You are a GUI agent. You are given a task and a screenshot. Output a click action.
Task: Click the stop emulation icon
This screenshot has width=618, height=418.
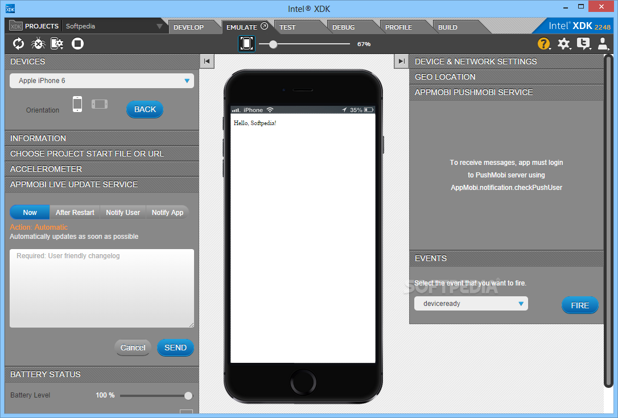pyautogui.click(x=77, y=43)
